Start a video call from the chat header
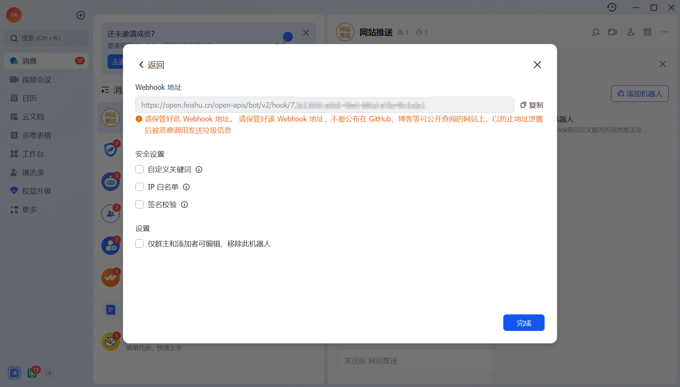This screenshot has width=680, height=387. pyautogui.click(x=612, y=32)
